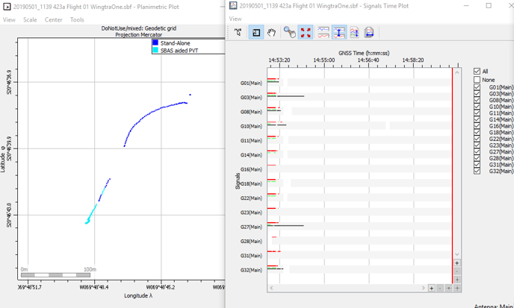Activate the zoom box selection tool

pos(256,32)
